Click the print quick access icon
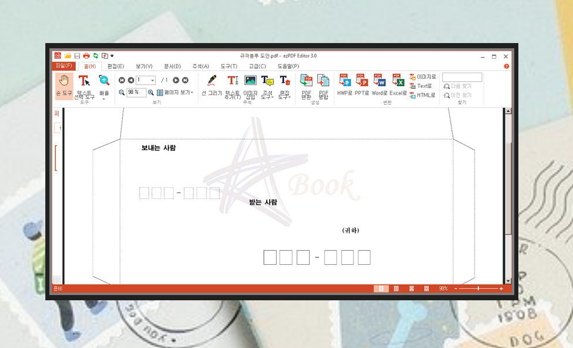This screenshot has height=348, width=573. point(86,56)
